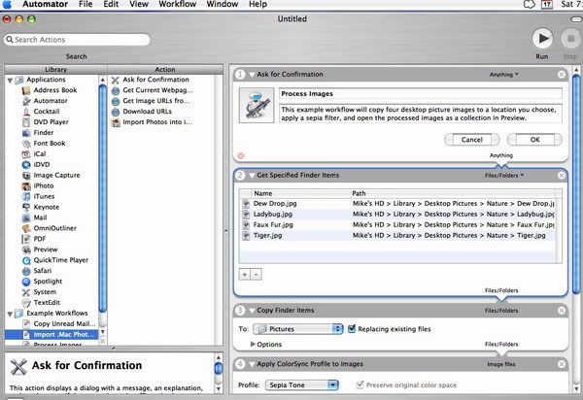Run the workflow
583x400 pixels.
point(542,38)
